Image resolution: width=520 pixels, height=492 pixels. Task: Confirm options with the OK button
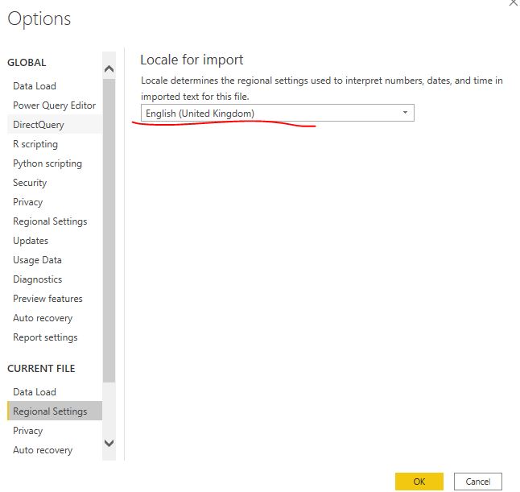tap(419, 481)
